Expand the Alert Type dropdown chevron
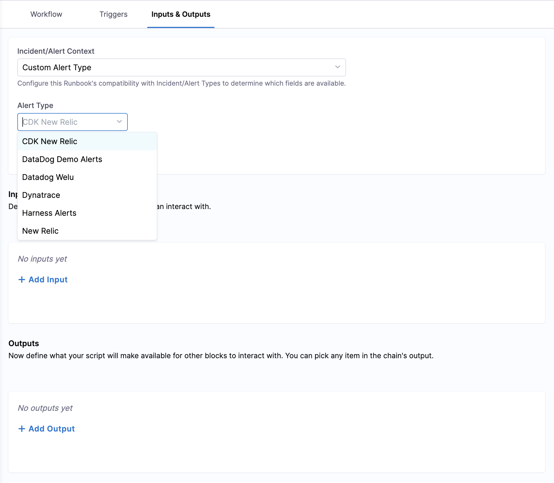The height and width of the screenshot is (483, 554). click(119, 122)
